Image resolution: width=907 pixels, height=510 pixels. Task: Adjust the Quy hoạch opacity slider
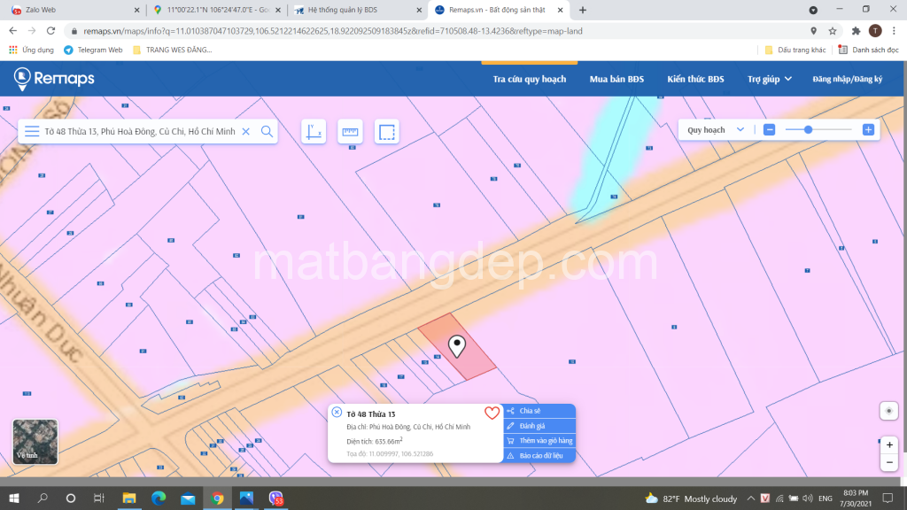coord(808,130)
